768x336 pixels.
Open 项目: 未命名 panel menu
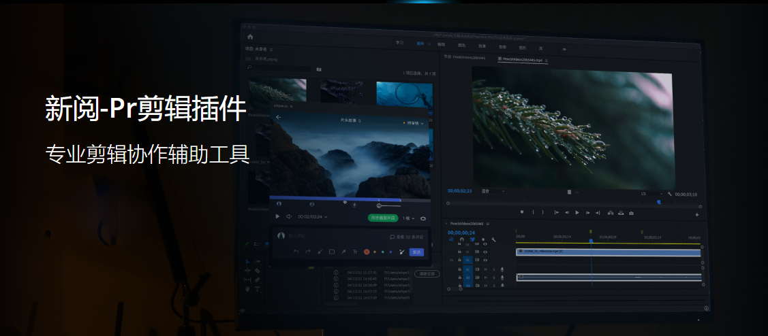(271, 50)
